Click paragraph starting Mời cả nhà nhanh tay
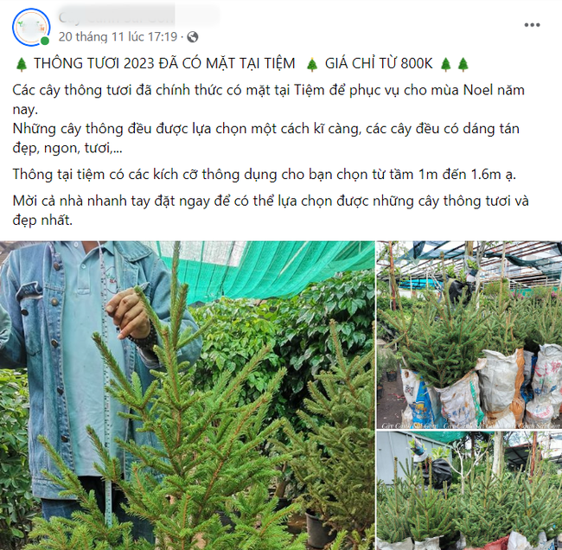562x550 pixels. coord(271,210)
